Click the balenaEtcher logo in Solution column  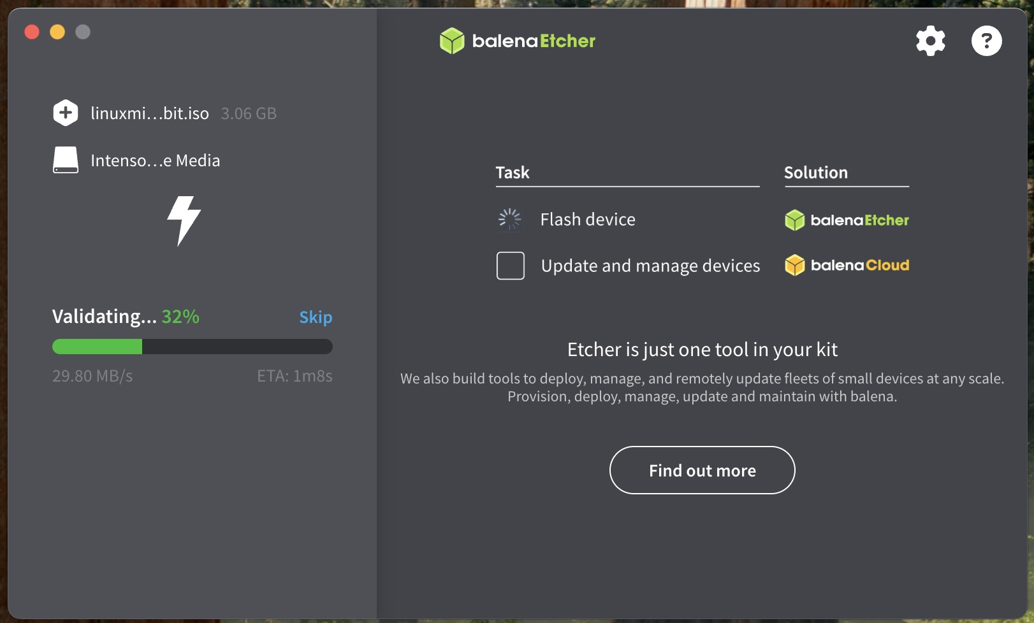point(847,220)
